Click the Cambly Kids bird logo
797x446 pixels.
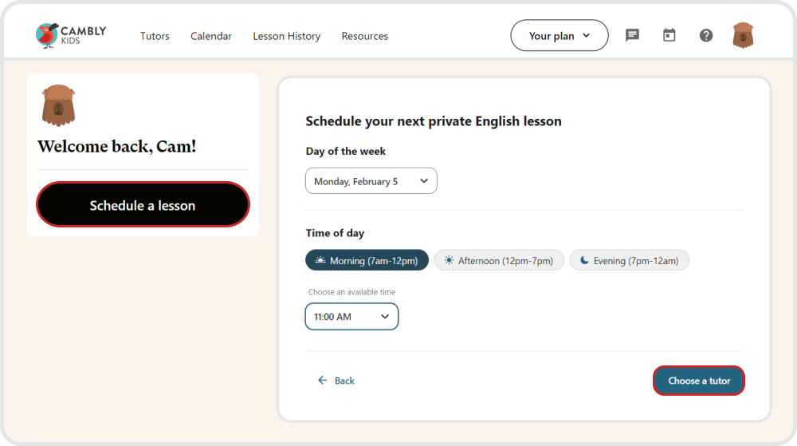point(47,35)
